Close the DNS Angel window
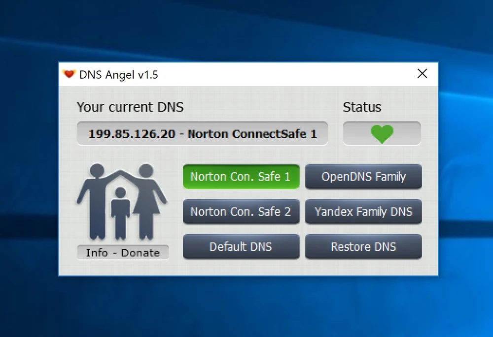 (x=422, y=74)
